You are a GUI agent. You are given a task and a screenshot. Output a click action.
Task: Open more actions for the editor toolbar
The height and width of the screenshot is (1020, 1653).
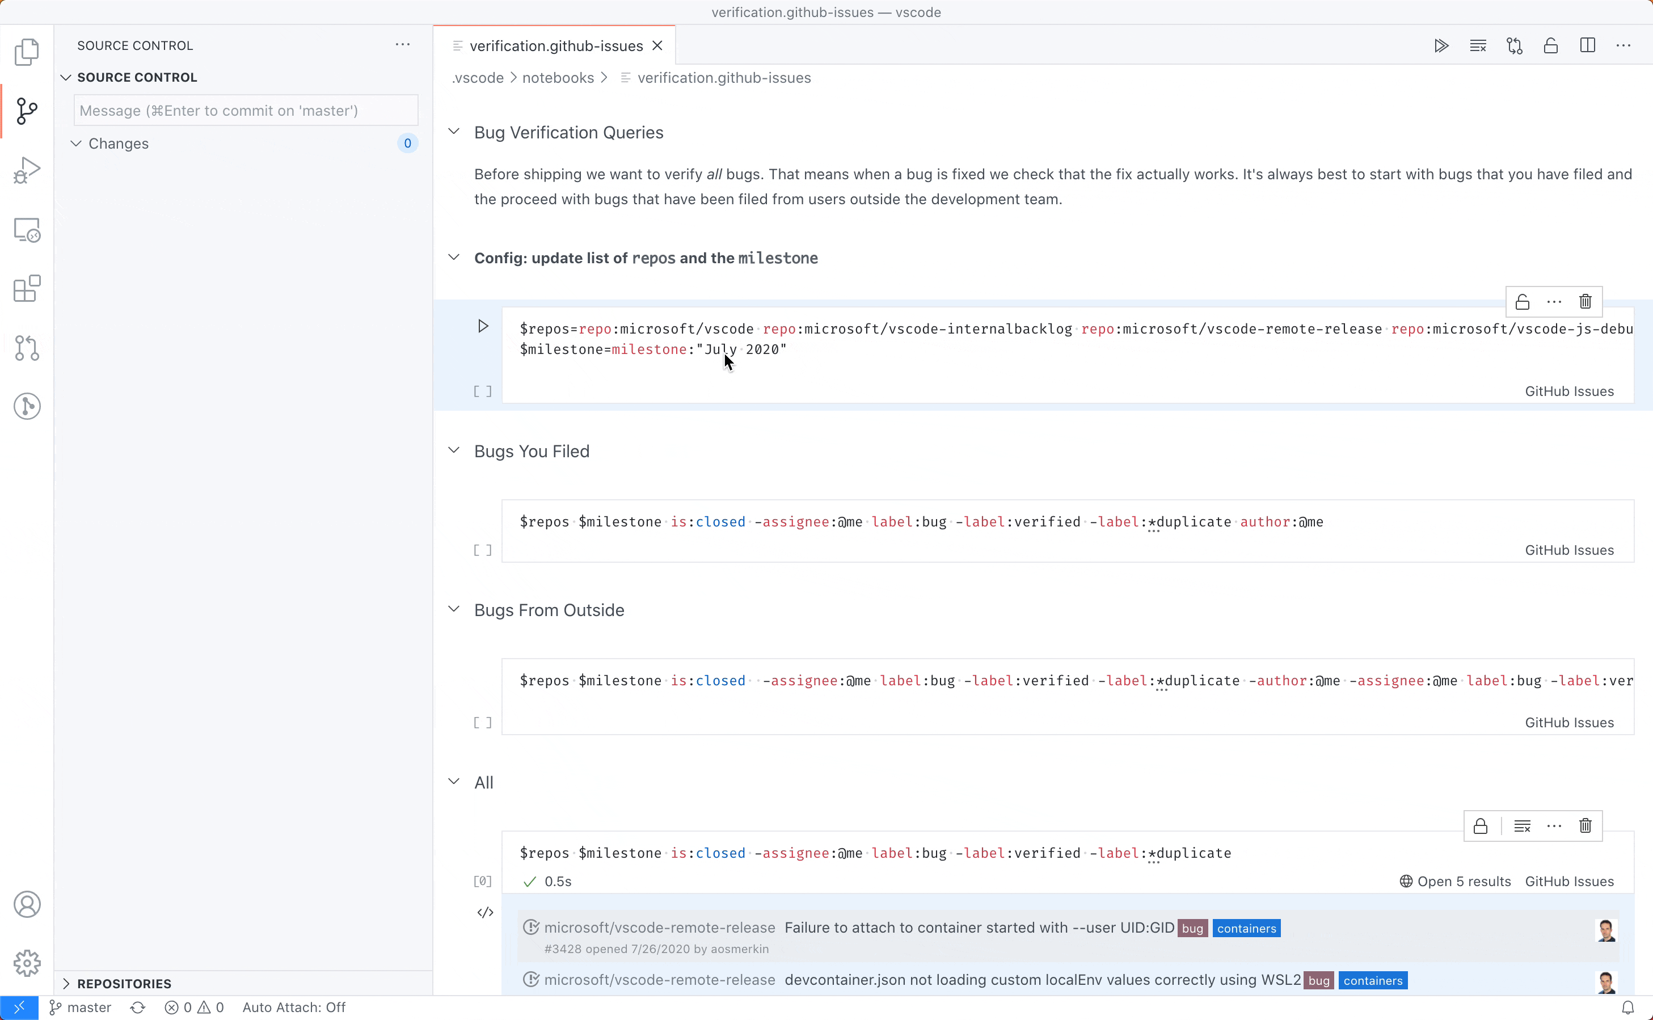[x=1624, y=45]
